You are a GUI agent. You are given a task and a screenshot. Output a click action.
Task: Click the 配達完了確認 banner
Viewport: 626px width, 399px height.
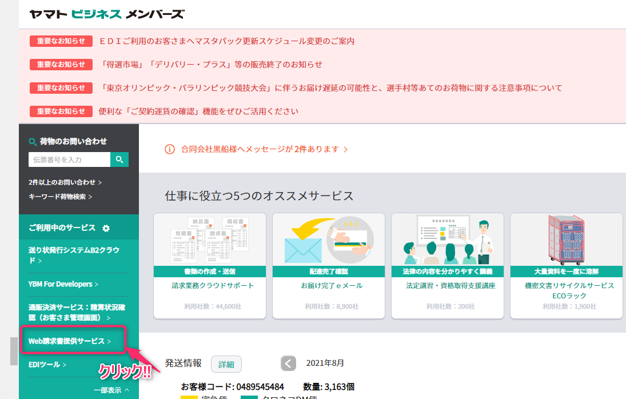coord(329,272)
